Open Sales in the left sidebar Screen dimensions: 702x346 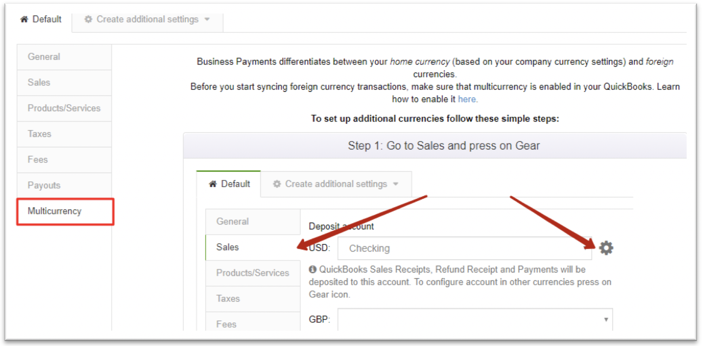coord(64,83)
